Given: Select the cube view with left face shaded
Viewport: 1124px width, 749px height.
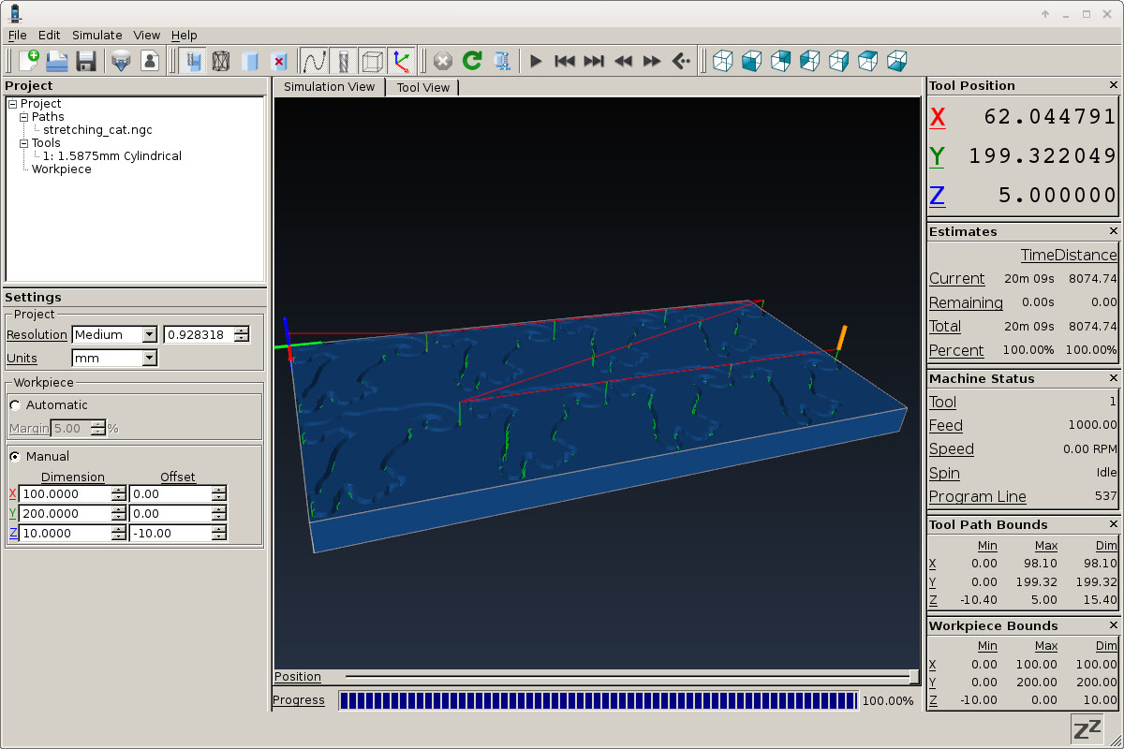Looking at the screenshot, I should 809,61.
